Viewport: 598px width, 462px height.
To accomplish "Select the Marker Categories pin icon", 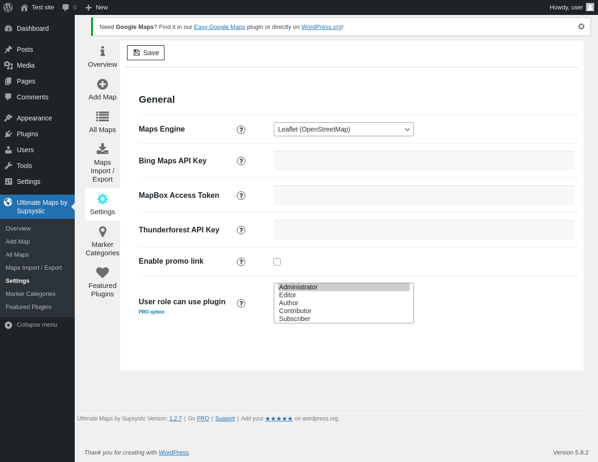I will [102, 231].
